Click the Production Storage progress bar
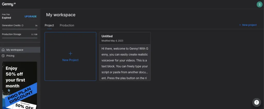 tap(20, 38)
